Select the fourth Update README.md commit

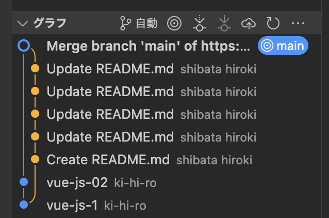tap(167, 137)
